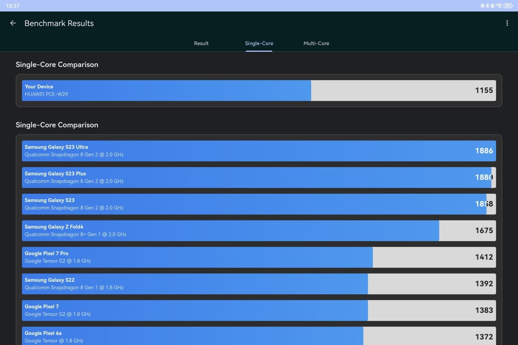518x345 pixels.
Task: Select the Single-Core tab
Action: 259,43
